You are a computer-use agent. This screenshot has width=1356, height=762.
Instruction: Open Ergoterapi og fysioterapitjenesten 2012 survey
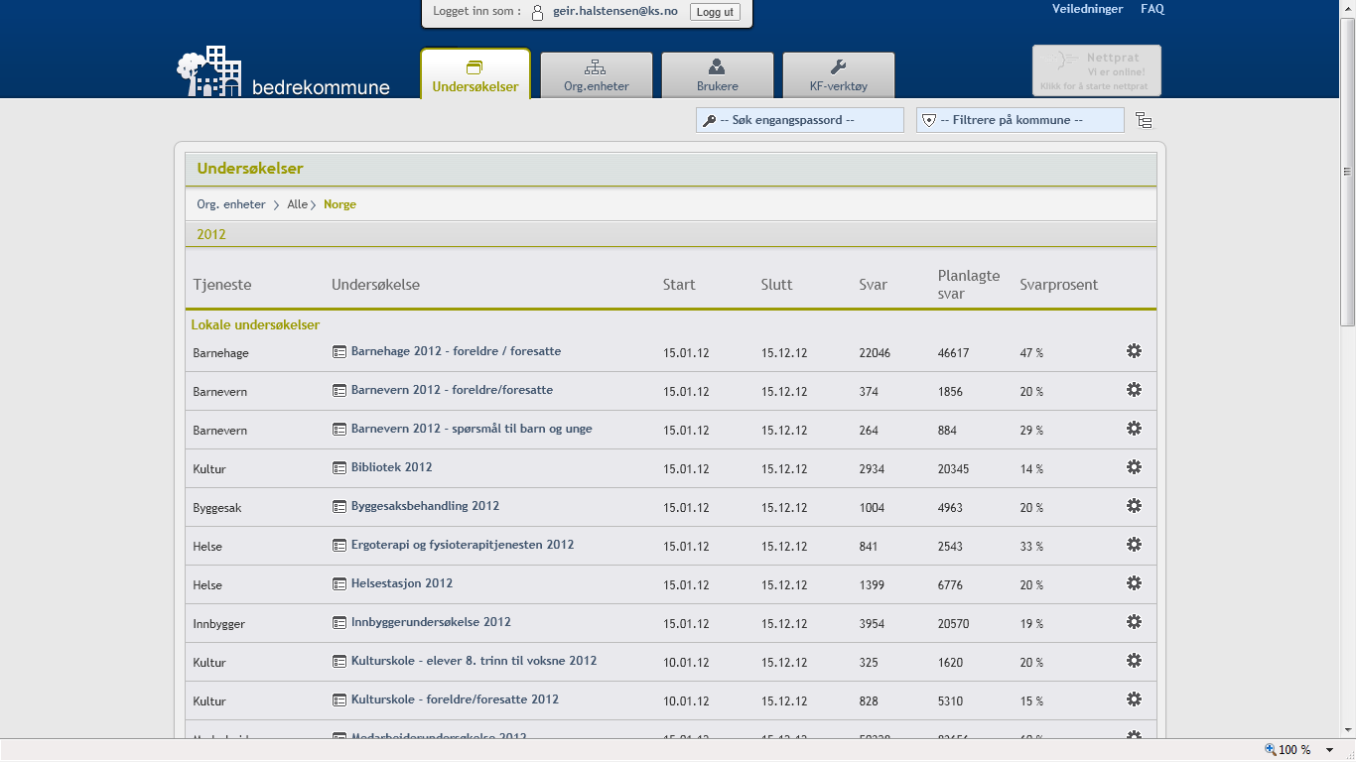tap(463, 545)
